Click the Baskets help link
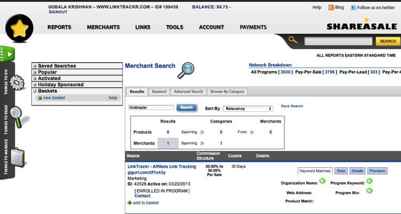 click(113, 98)
